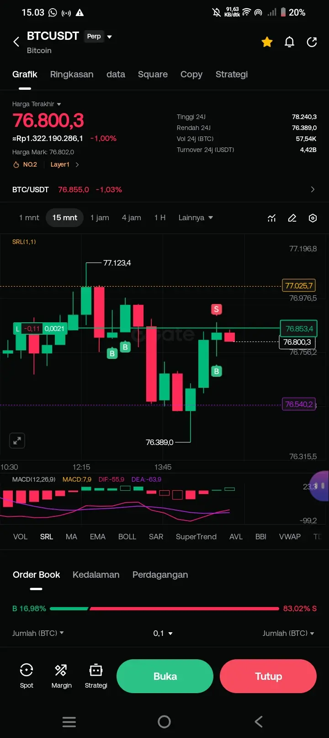Tap the green Buka button
The width and height of the screenshot is (329, 738).
165,676
